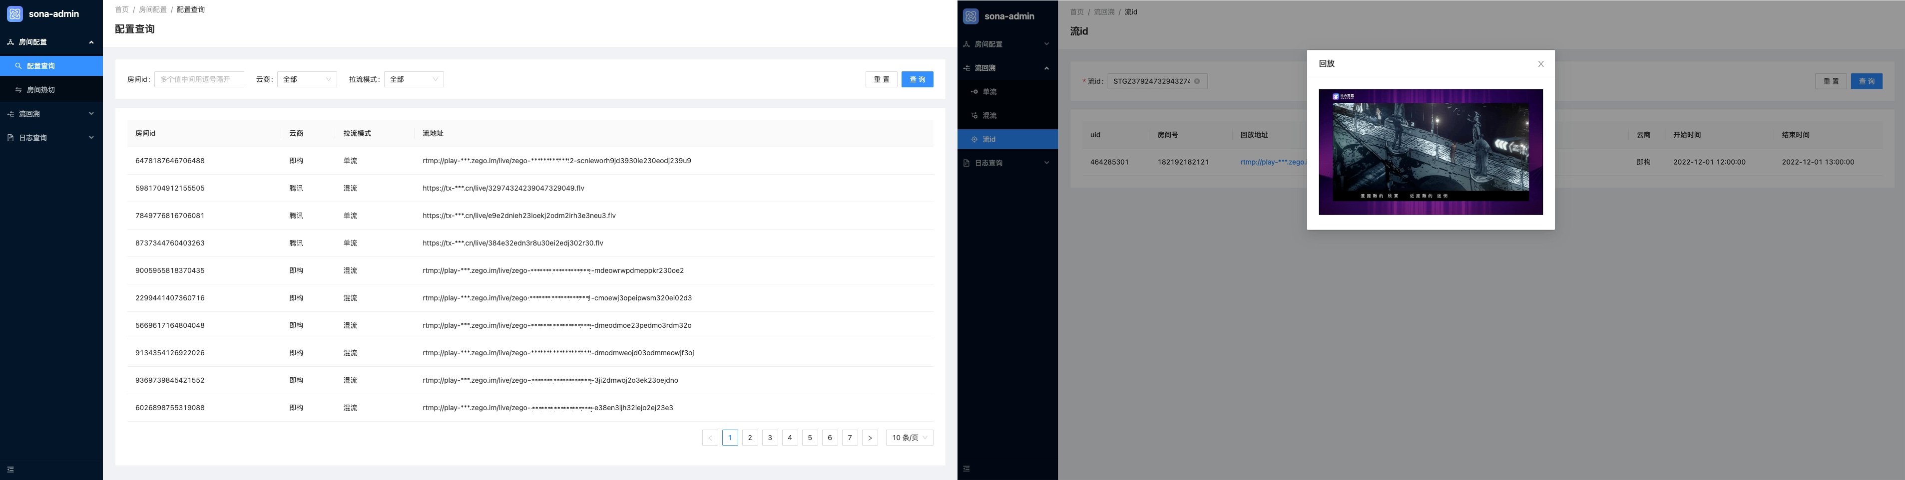Click the 查询 button in left window
The width and height of the screenshot is (1905, 480).
point(917,80)
